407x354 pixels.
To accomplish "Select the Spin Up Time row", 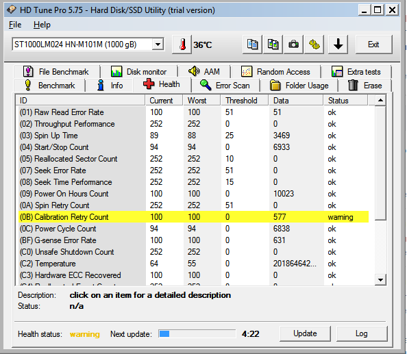I will tap(194, 136).
